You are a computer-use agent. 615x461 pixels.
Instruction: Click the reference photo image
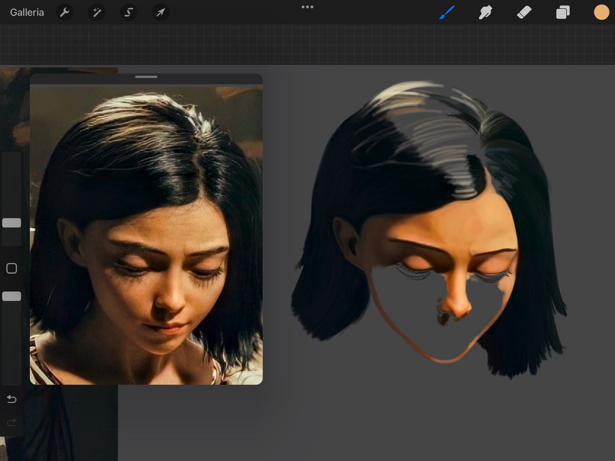[x=146, y=235]
